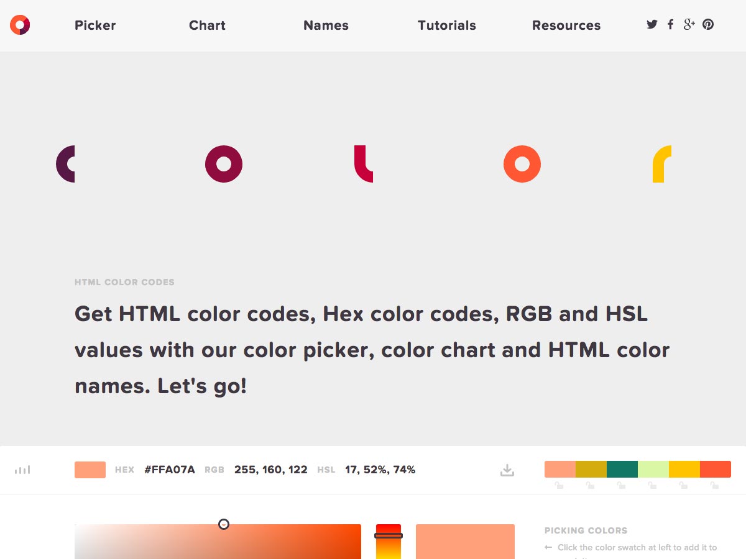Open the Facebook social link
Viewport: 746px width, 559px height.
670,25
